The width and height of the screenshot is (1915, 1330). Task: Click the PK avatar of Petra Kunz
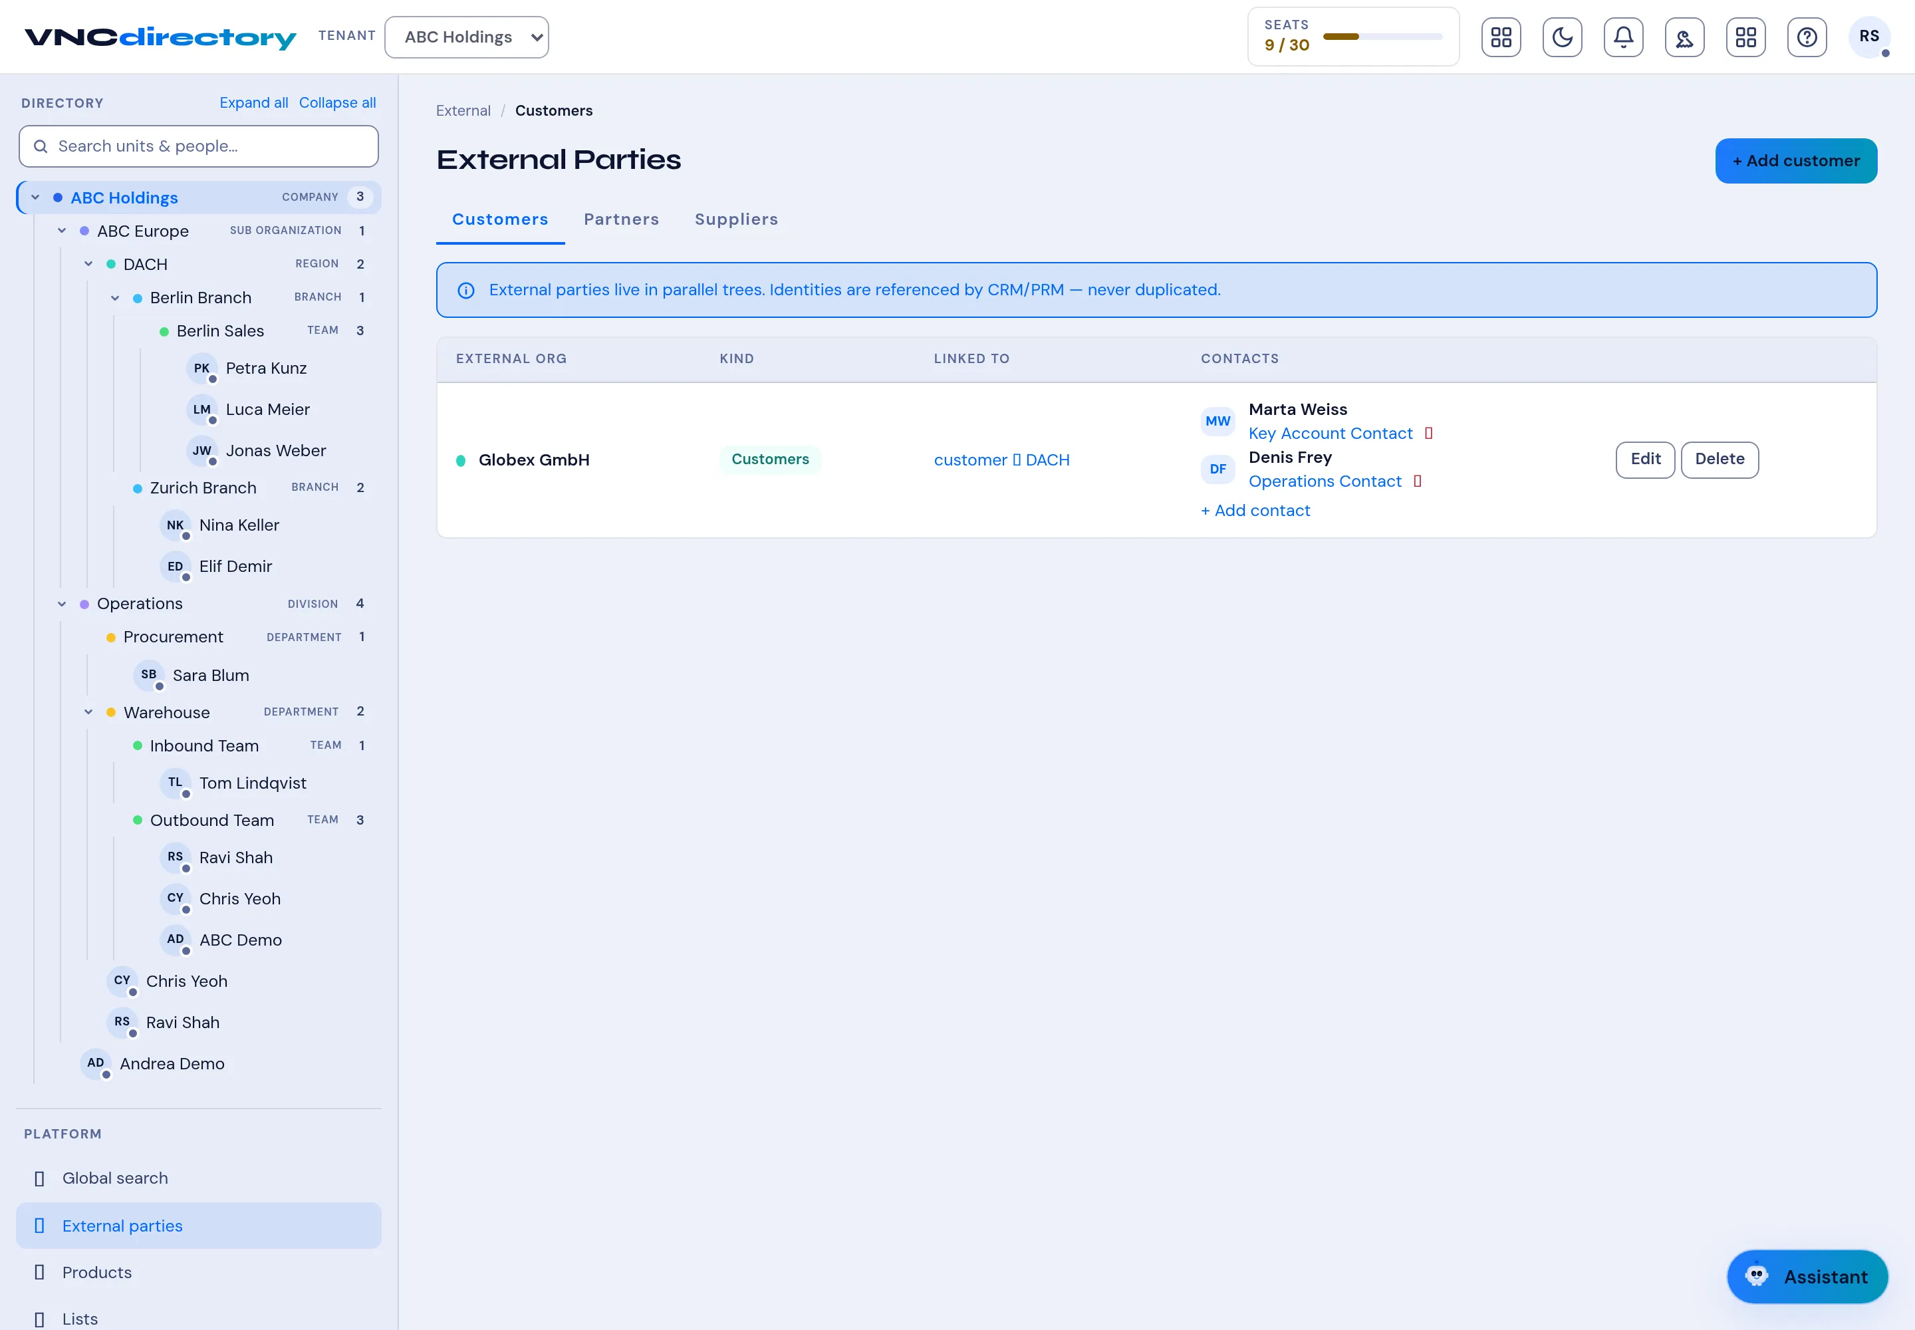tap(201, 368)
